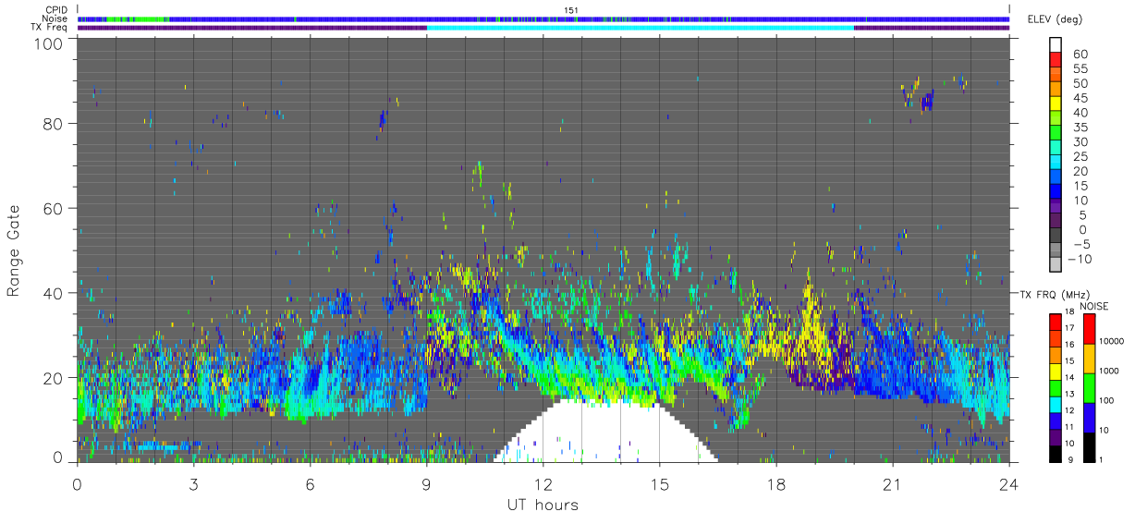
Task: Select the Range Gate y-axis title
Action: (15, 250)
